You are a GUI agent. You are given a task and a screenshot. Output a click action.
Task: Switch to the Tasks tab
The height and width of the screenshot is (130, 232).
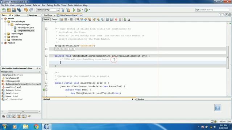click(x=141, y=99)
